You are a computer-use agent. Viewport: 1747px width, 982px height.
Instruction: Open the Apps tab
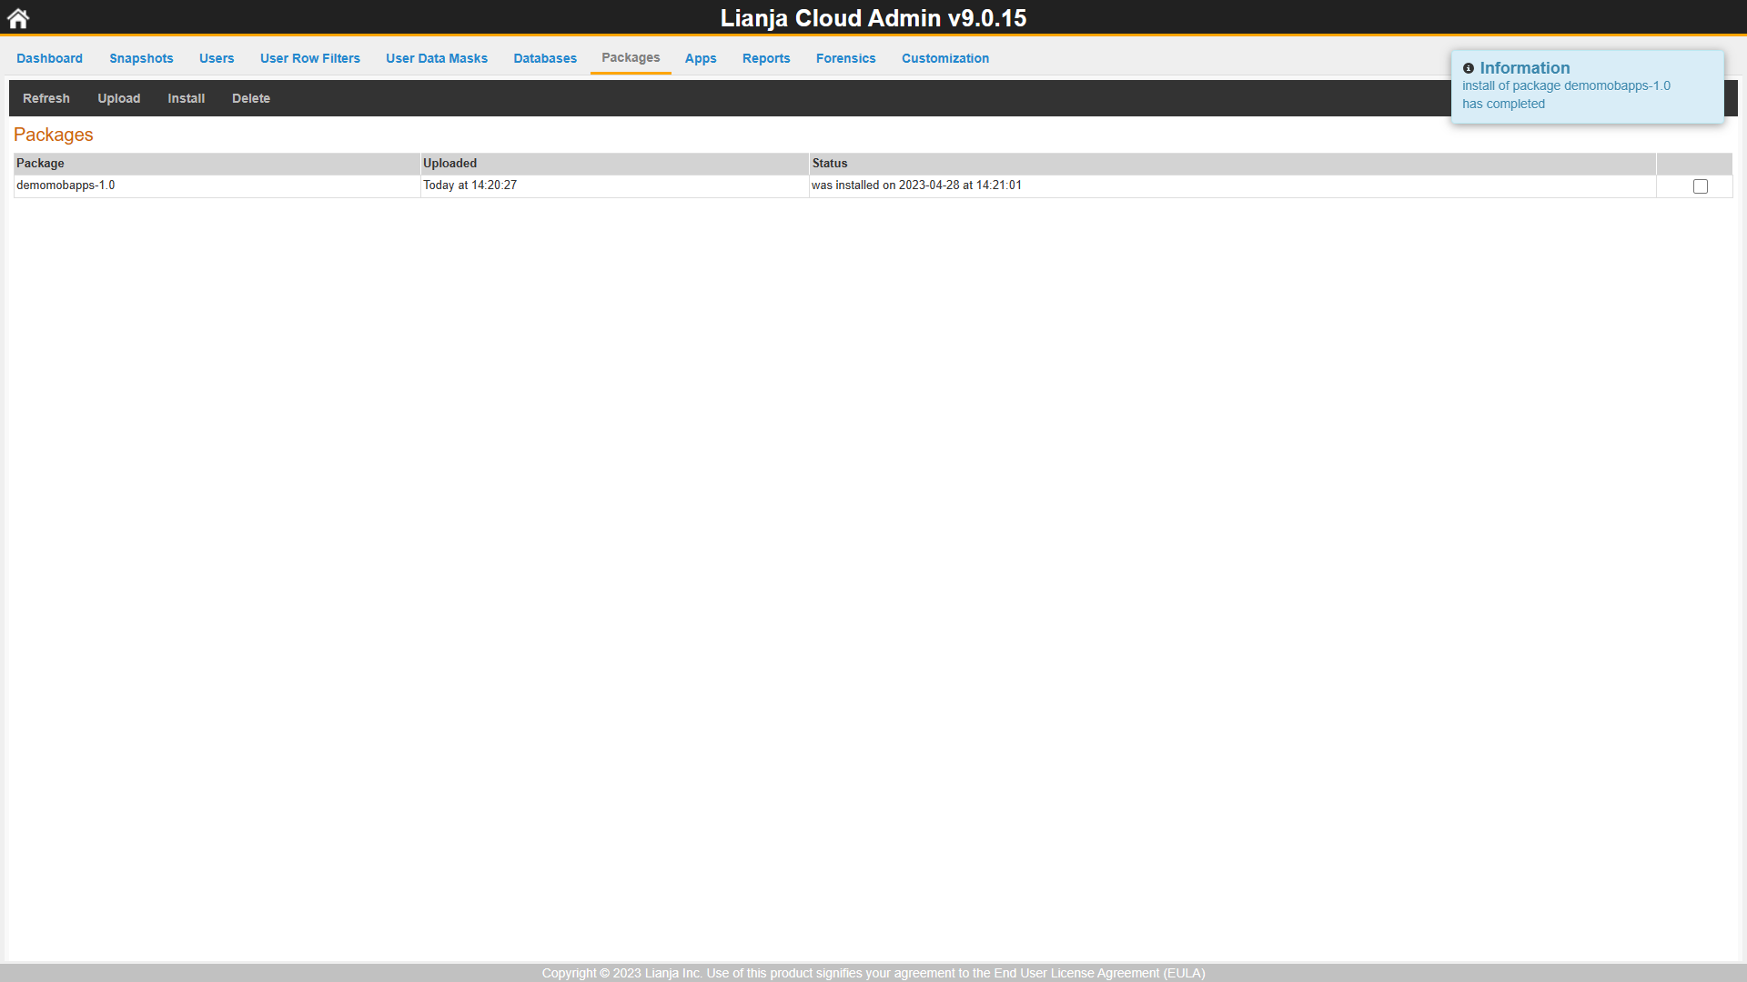click(701, 57)
